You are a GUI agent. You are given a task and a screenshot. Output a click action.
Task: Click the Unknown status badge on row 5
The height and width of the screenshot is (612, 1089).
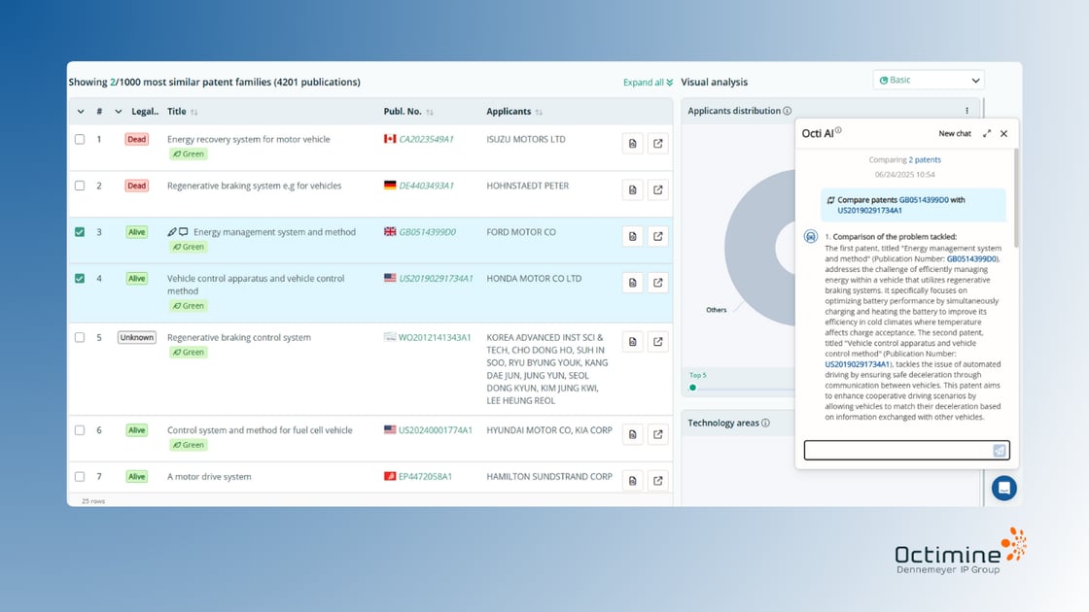tap(137, 337)
